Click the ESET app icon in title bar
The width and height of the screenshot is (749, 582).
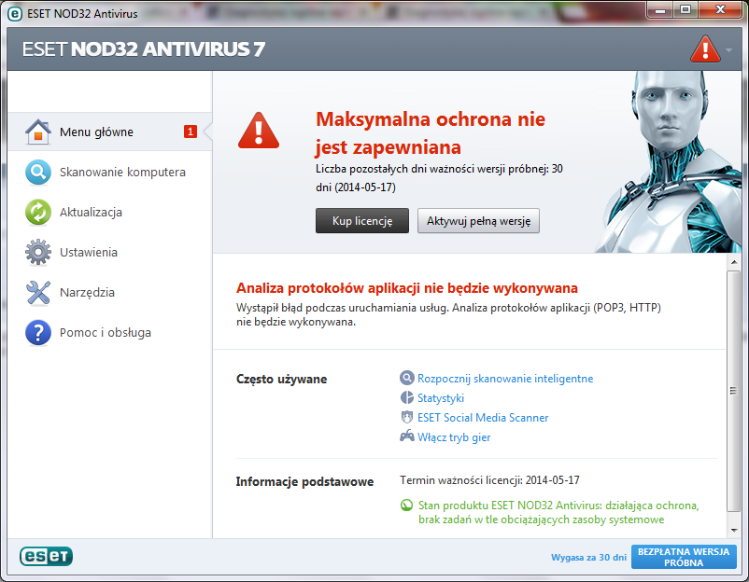click(x=15, y=14)
